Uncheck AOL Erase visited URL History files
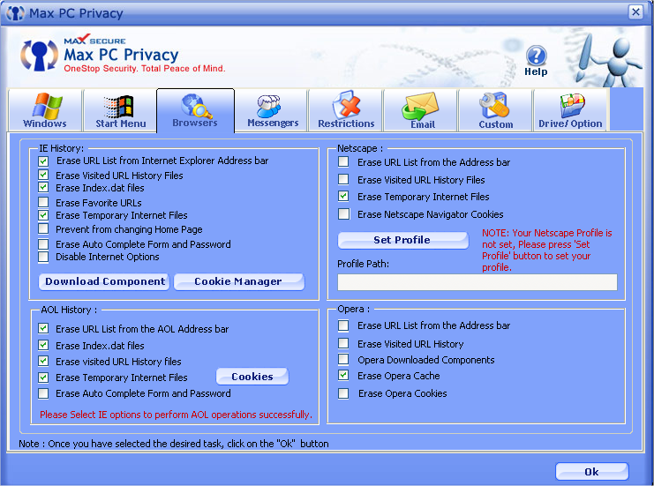Viewport: 654px width, 486px height. click(43, 361)
